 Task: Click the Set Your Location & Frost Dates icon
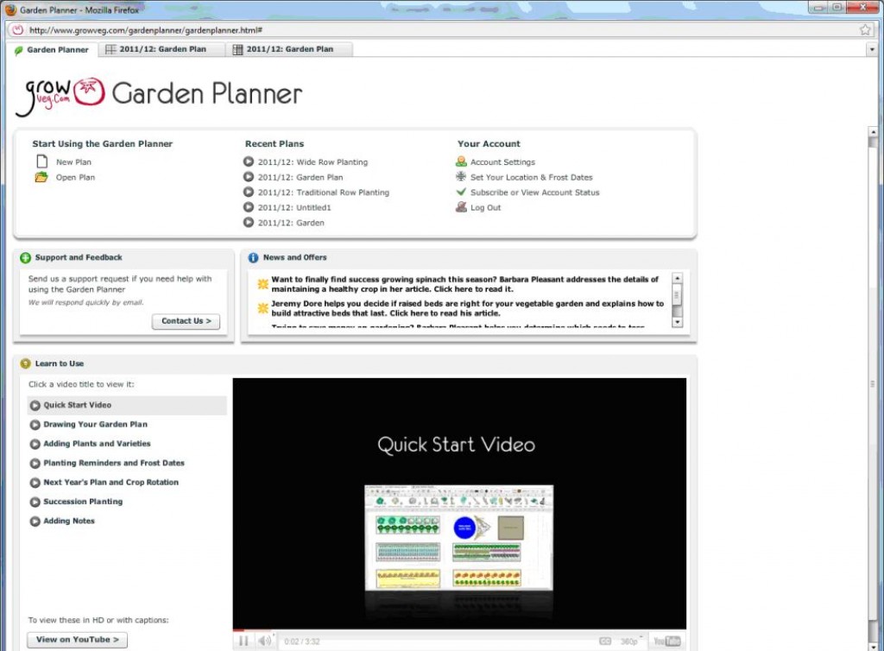(x=461, y=177)
